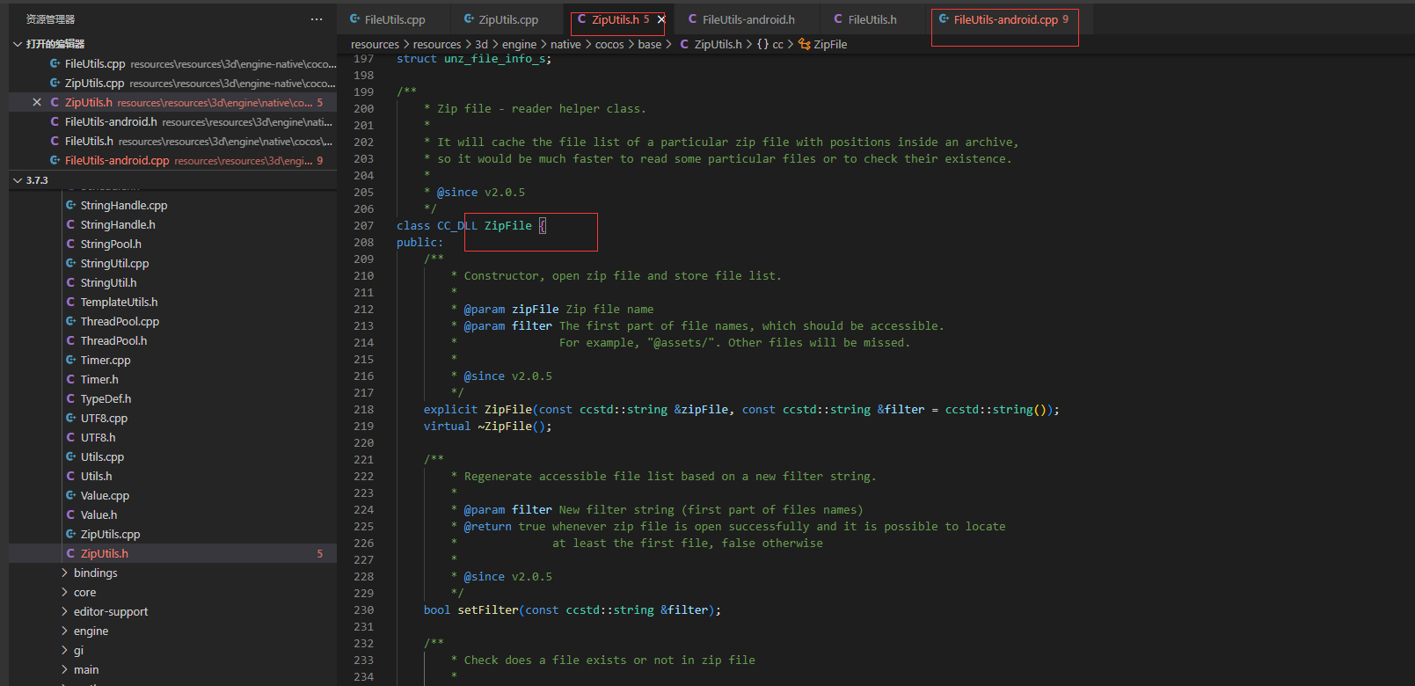This screenshot has height=686, width=1415.
Task: Switch to the FileUtils-android.cpp tab
Action: [x=1005, y=19]
